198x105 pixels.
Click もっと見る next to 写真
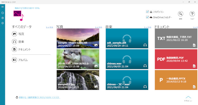(x=98, y=27)
